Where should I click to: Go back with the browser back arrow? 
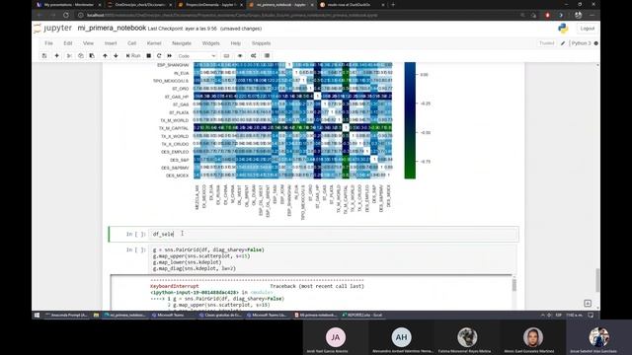[x=39, y=16]
